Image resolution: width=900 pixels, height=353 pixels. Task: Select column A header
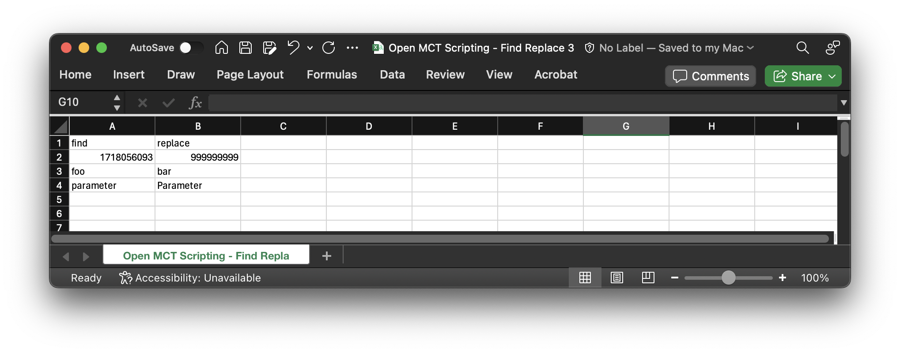112,126
